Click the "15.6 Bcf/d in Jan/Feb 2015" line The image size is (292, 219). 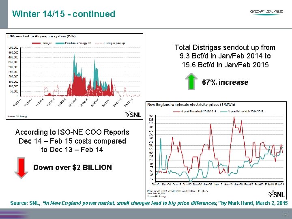pos(225,64)
